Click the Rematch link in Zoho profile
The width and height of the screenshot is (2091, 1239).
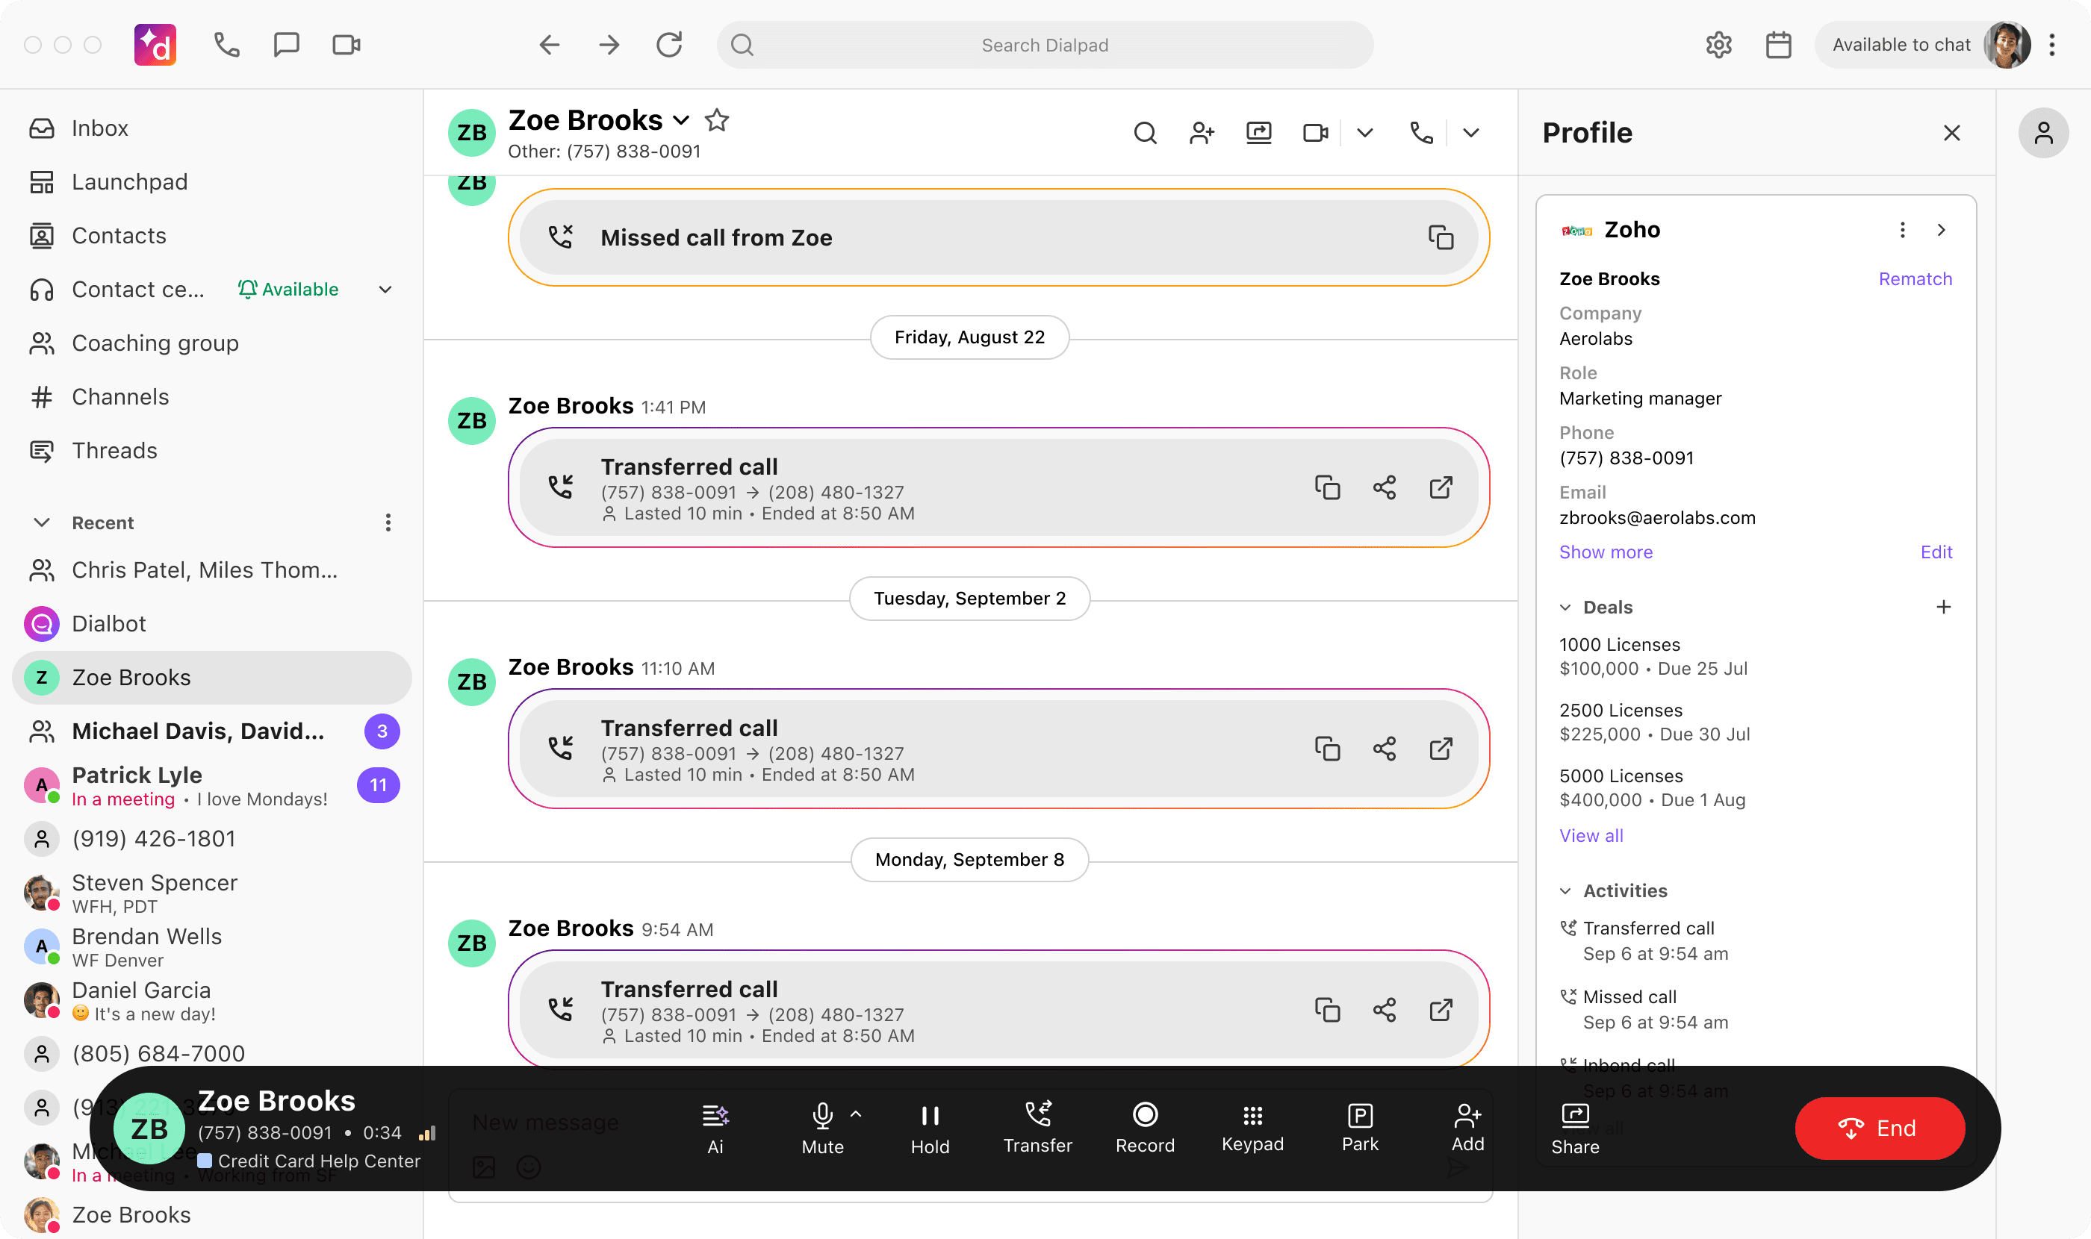(x=1915, y=279)
